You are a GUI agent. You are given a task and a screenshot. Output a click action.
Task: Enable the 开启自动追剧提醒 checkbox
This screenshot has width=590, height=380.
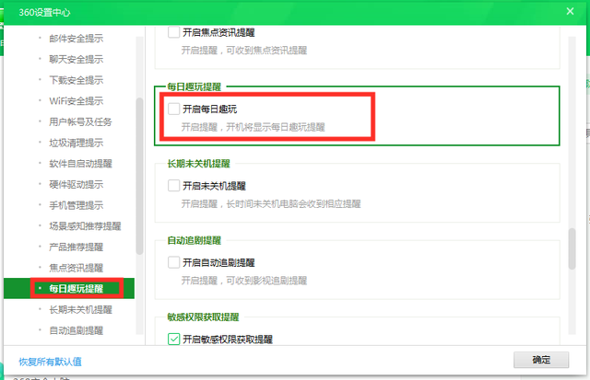(x=174, y=263)
